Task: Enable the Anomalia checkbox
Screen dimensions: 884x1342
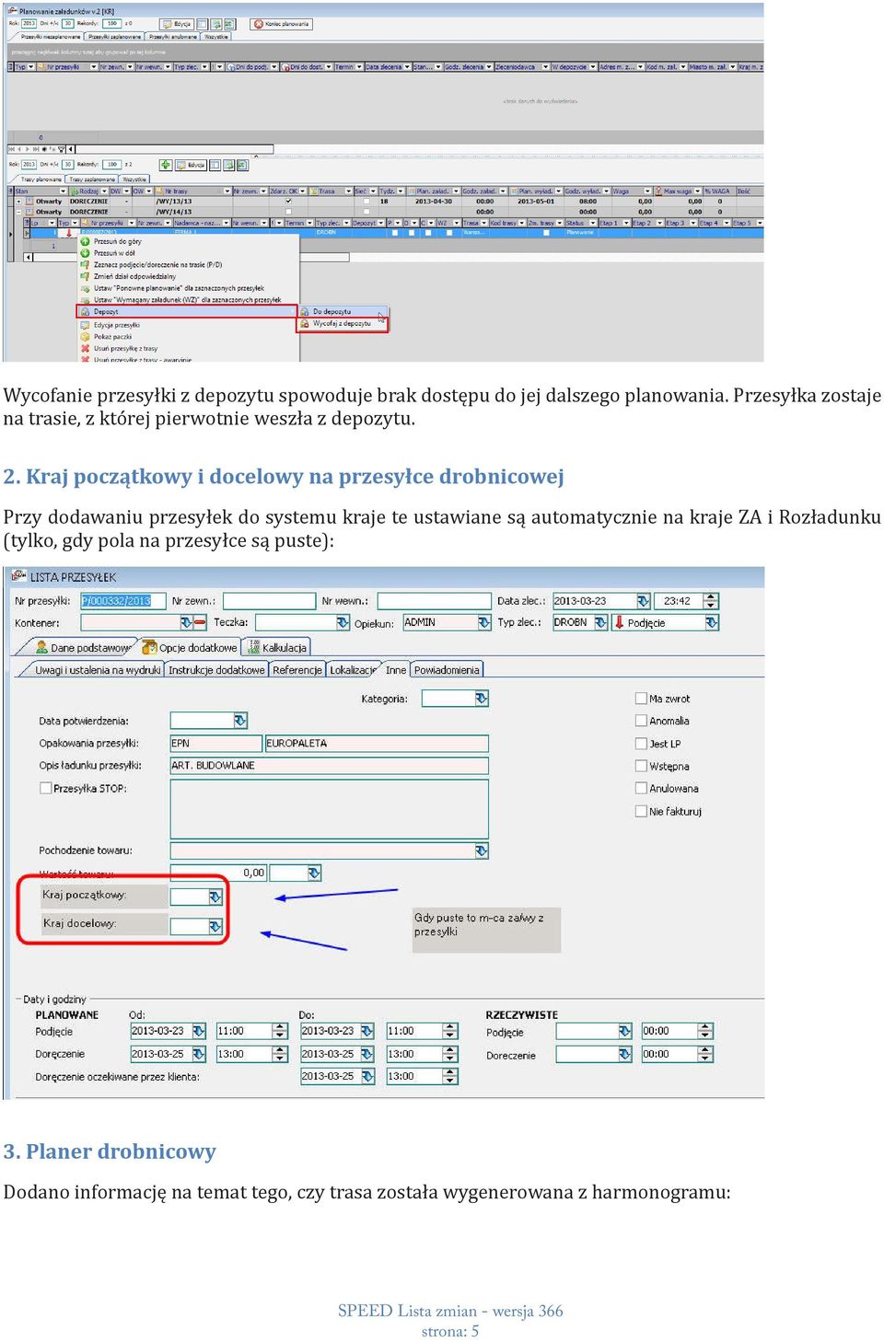Action: tap(641, 721)
